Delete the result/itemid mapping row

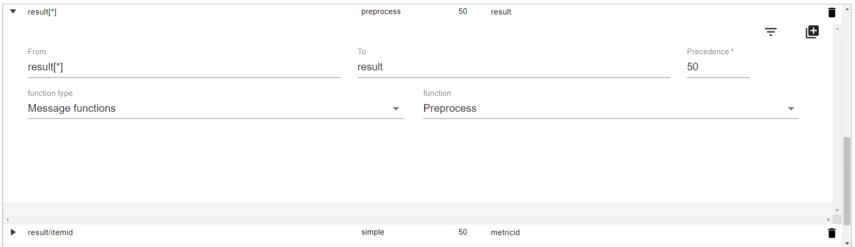832,233
